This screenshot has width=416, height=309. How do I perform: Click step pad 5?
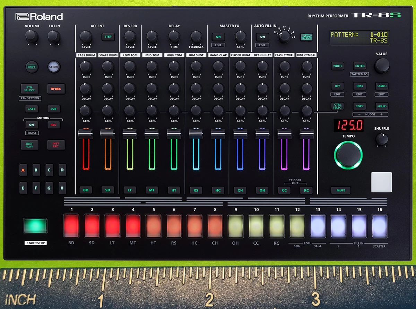[x=154, y=226]
